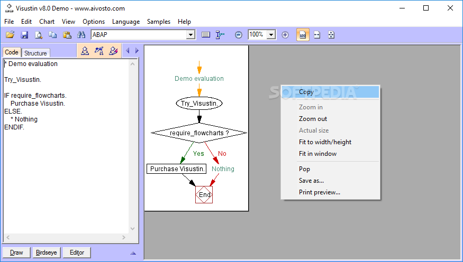Open the File menu
Viewport: 463px width, 262px height.
click(x=9, y=22)
